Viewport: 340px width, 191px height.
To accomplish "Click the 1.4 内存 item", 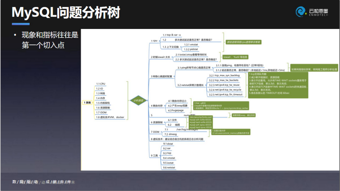I will [101, 98].
